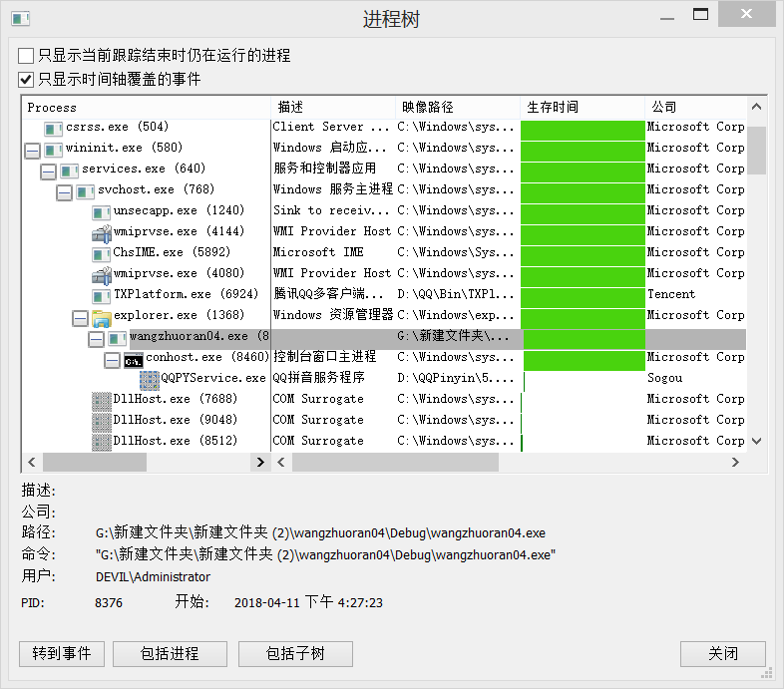Click the 关闭 button

[x=723, y=653]
